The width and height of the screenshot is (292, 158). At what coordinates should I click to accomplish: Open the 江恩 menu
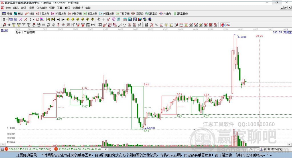[31, 8]
